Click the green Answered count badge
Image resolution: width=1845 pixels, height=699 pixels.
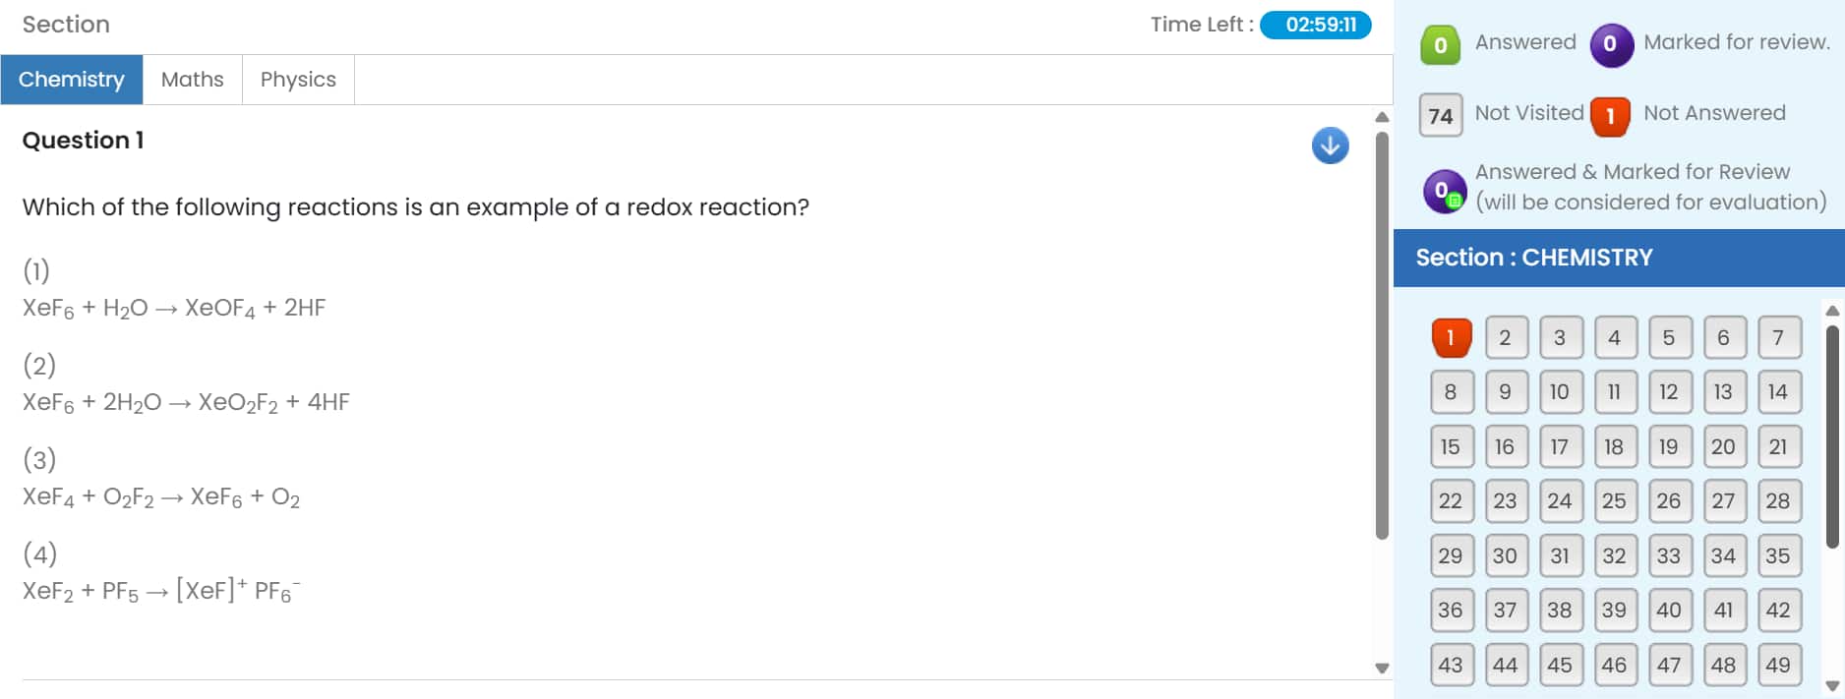tap(1440, 44)
